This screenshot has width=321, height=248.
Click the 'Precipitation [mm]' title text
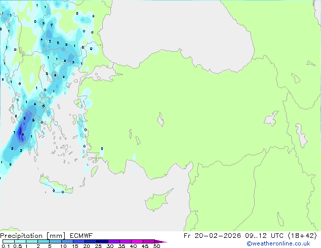coord(32,236)
